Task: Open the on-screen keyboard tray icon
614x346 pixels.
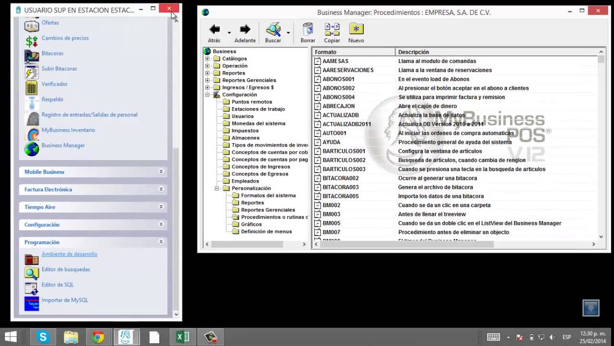Action: pos(493,337)
